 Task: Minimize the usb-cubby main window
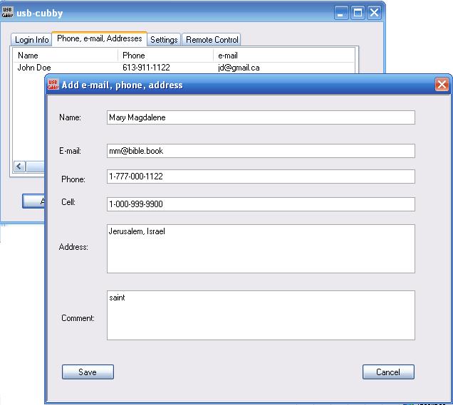[343, 12]
